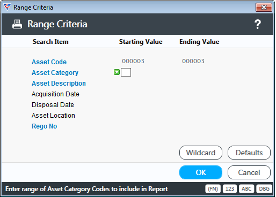Click the Wildcard button

[x=201, y=153]
